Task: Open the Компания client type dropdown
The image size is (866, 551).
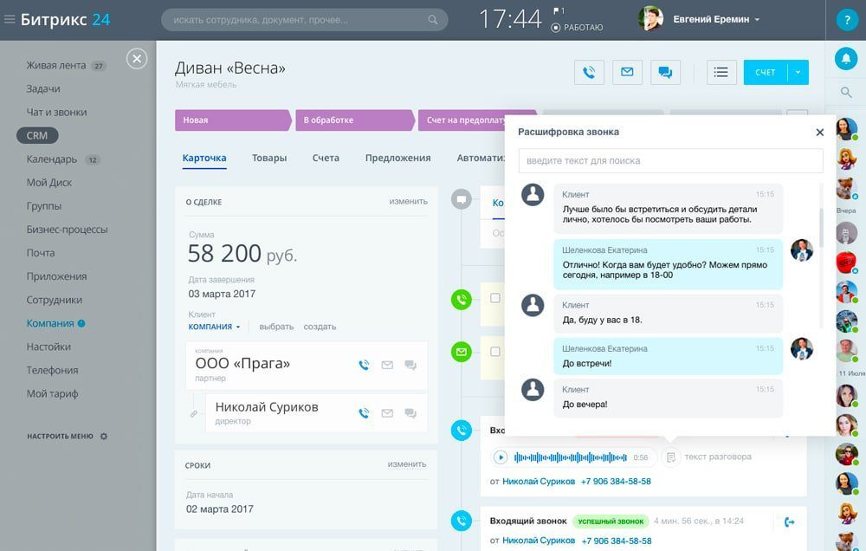Action: tap(215, 327)
